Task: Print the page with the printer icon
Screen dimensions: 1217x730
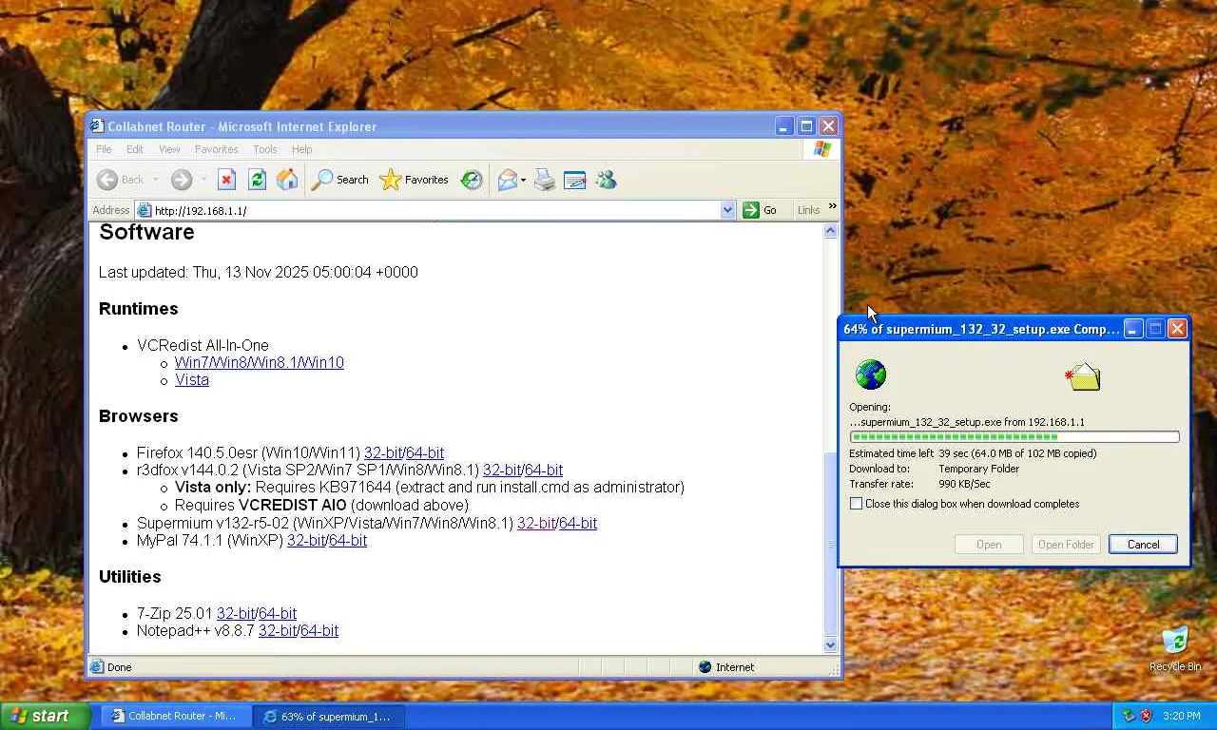Action: 545,180
